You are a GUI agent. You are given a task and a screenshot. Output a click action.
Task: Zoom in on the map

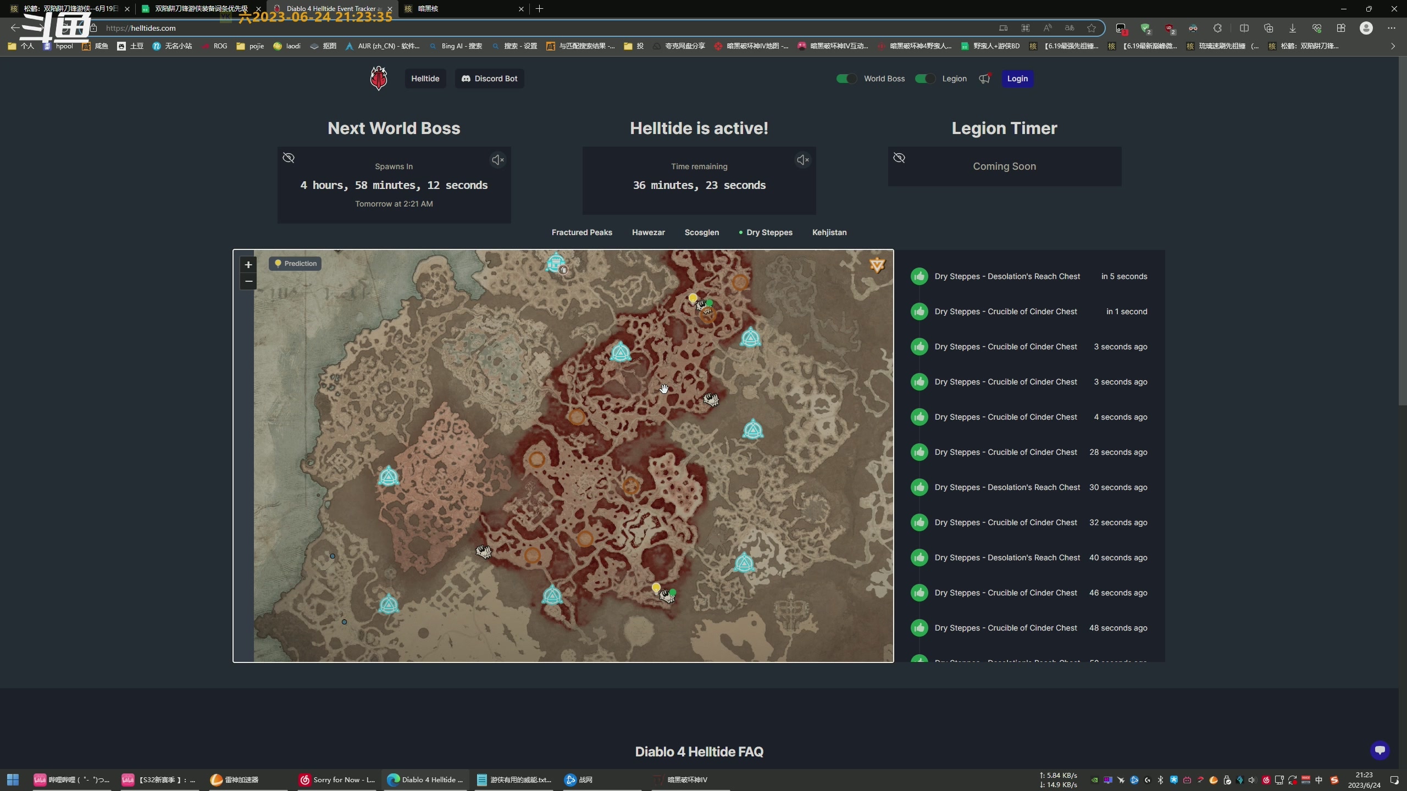[x=248, y=265]
